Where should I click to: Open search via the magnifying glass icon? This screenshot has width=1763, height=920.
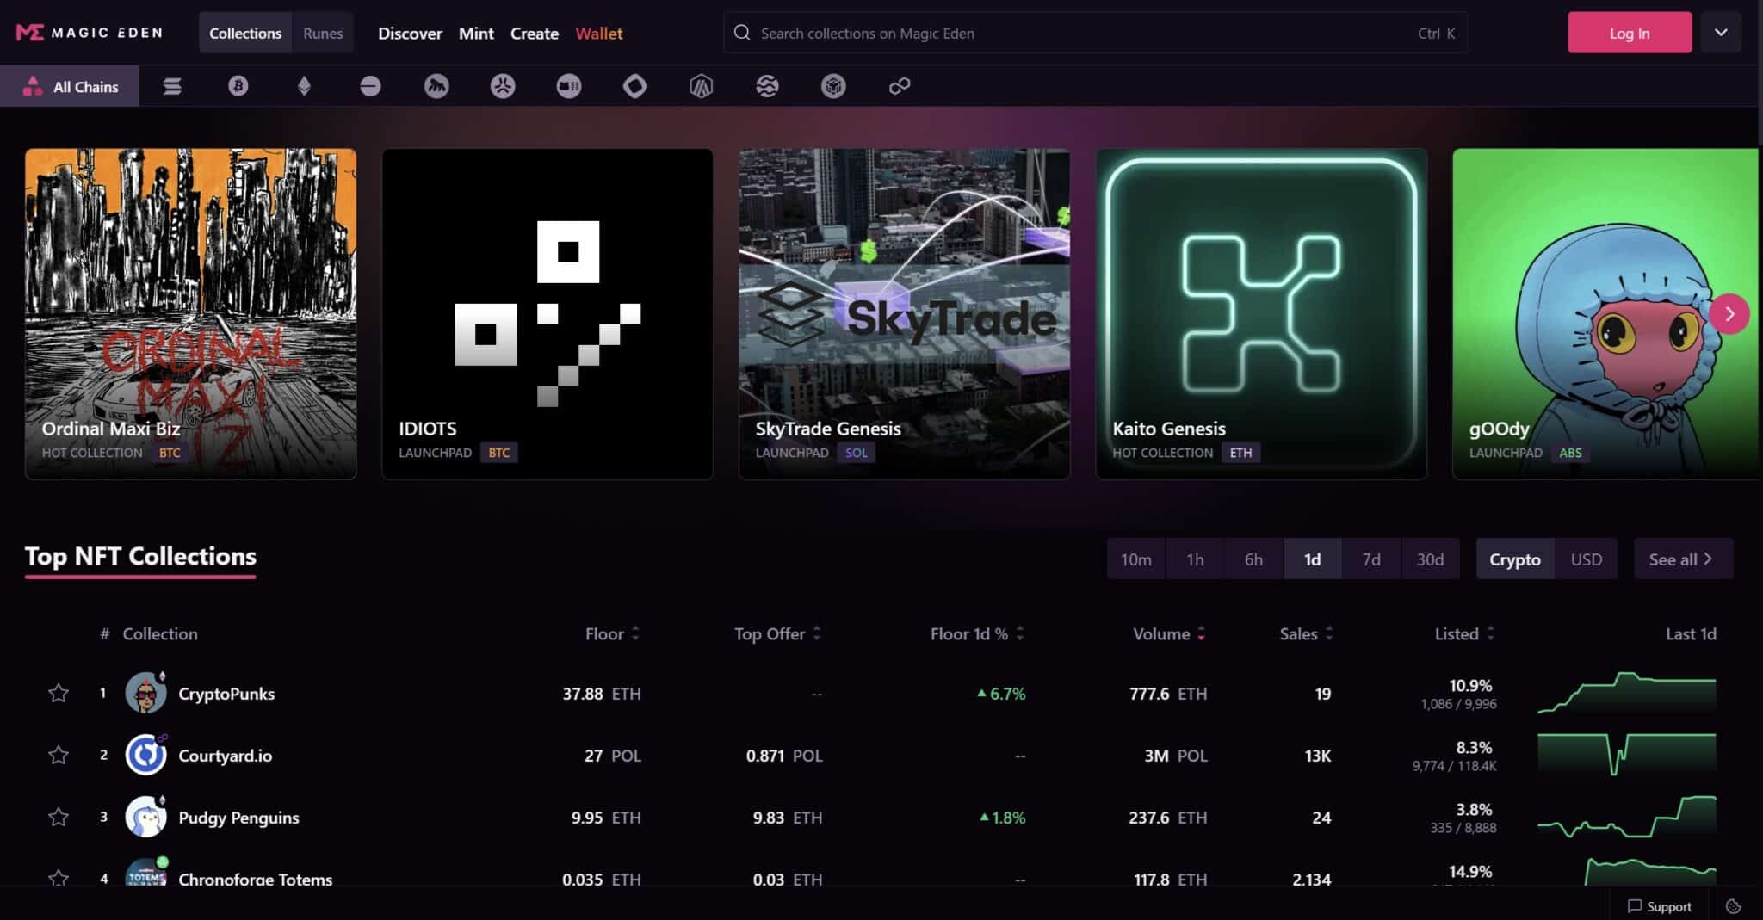(741, 33)
